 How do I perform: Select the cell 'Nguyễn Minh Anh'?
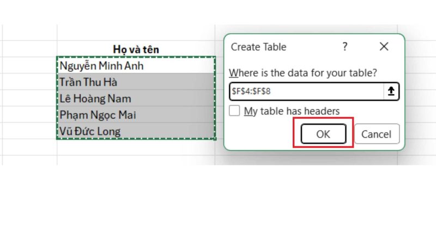click(x=136, y=66)
